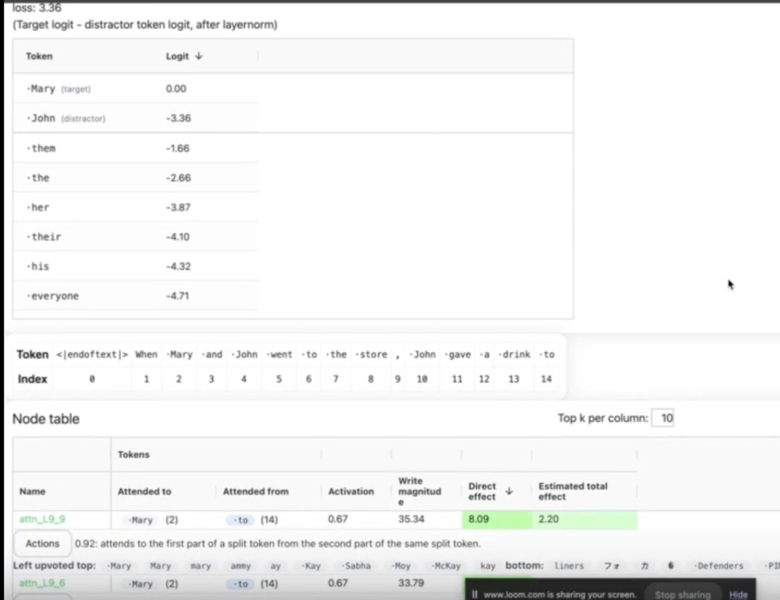This screenshot has width=780, height=600.
Task: Sort by Estimated total effect header
Action: click(573, 491)
